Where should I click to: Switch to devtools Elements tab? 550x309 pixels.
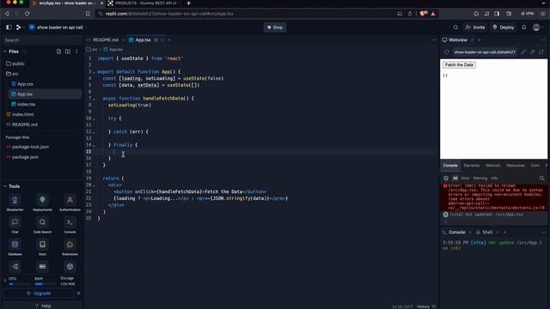pos(472,166)
